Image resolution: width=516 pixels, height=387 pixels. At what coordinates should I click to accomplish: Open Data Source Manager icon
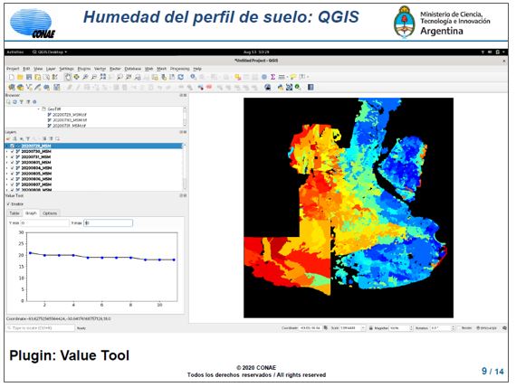(x=12, y=88)
